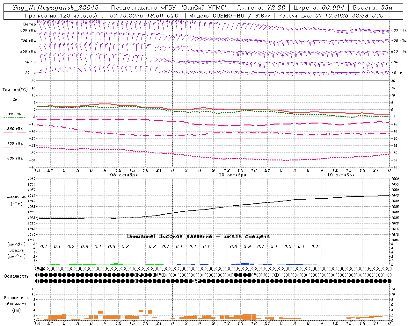Click the tallest green precipitation bar

point(116,264)
